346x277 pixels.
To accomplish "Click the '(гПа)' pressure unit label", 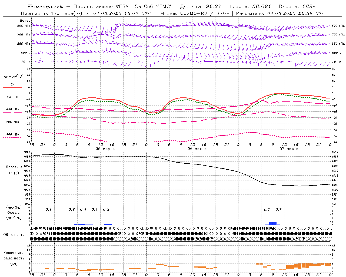I will pos(14,173).
